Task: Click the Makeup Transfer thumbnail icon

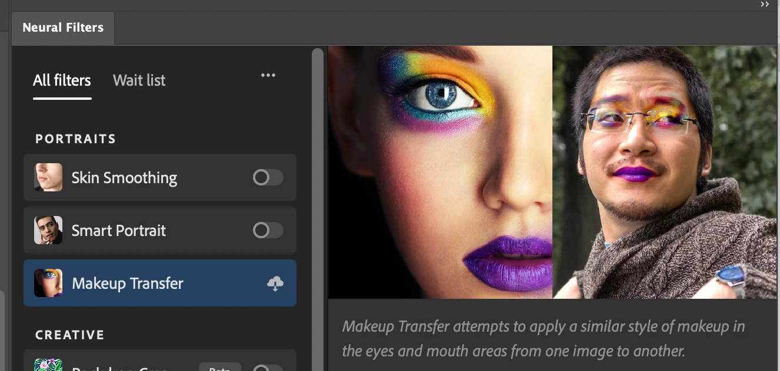Action: click(x=48, y=283)
